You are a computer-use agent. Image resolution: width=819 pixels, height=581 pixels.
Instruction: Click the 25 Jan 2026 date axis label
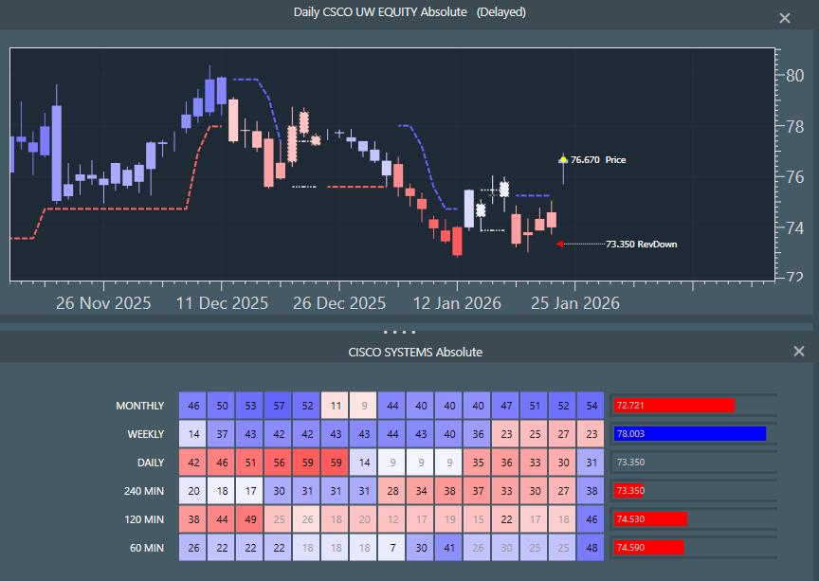[x=575, y=303]
